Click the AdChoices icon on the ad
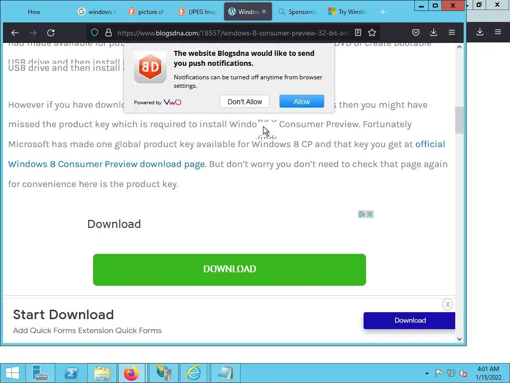510x383 pixels. pos(362,214)
